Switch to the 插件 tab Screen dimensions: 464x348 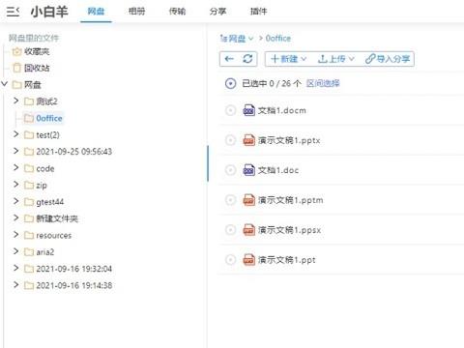click(258, 12)
